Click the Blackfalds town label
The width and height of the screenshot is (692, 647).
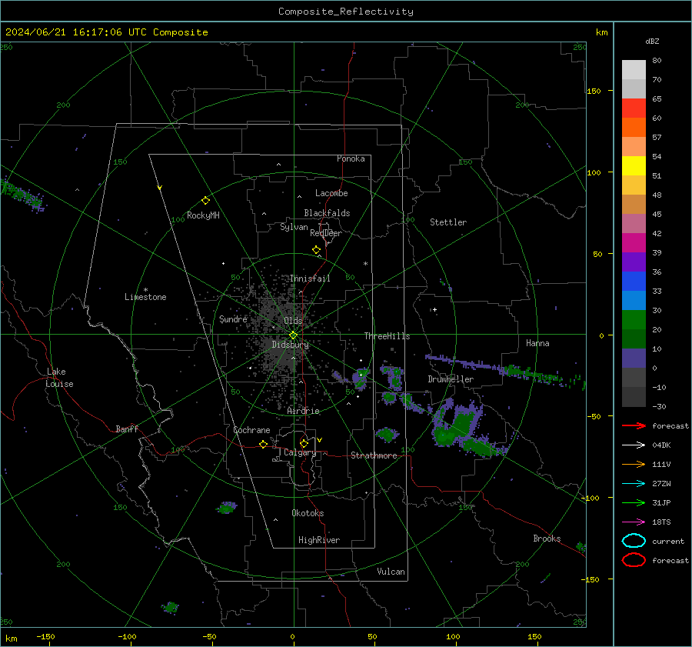[327, 213]
